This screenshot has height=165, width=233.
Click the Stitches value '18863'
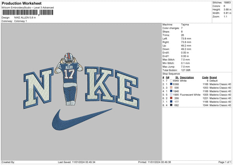click(x=227, y=3)
